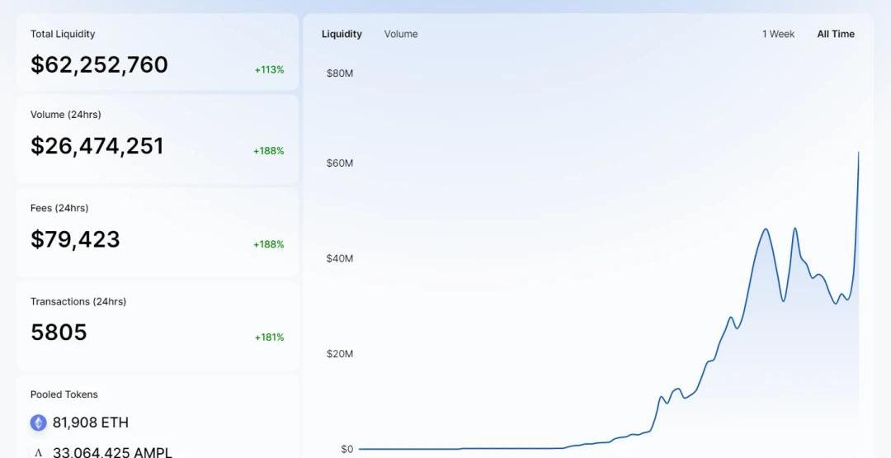This screenshot has height=458, width=891.
Task: Switch chart to the Liquidity tab
Action: click(342, 34)
